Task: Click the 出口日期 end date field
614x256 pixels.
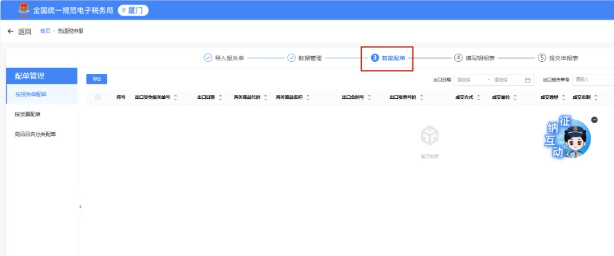Action: tap(506, 79)
